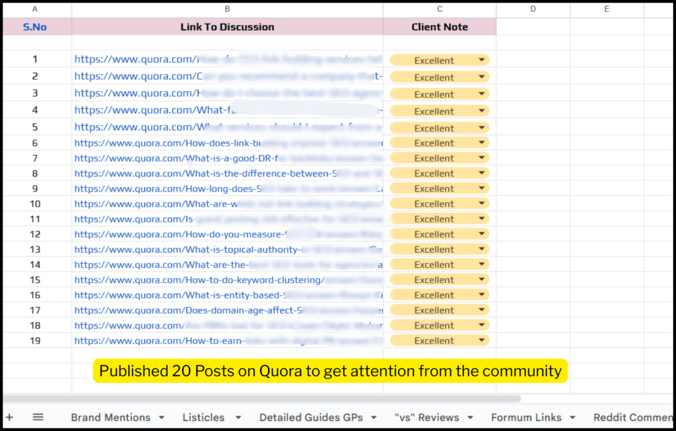
Task: Open the Detailed Guides GPs sheet tab
Action: click(312, 417)
